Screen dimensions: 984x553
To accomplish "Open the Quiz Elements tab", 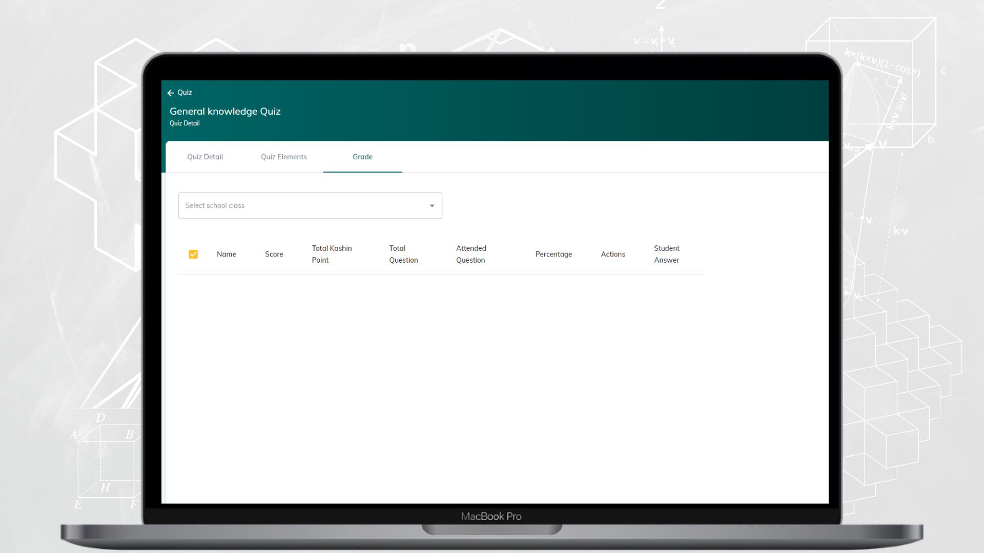I will point(283,157).
